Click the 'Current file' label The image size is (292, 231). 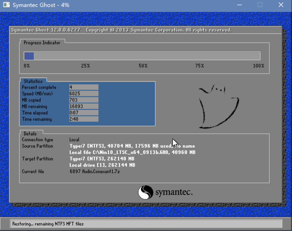[33, 171]
